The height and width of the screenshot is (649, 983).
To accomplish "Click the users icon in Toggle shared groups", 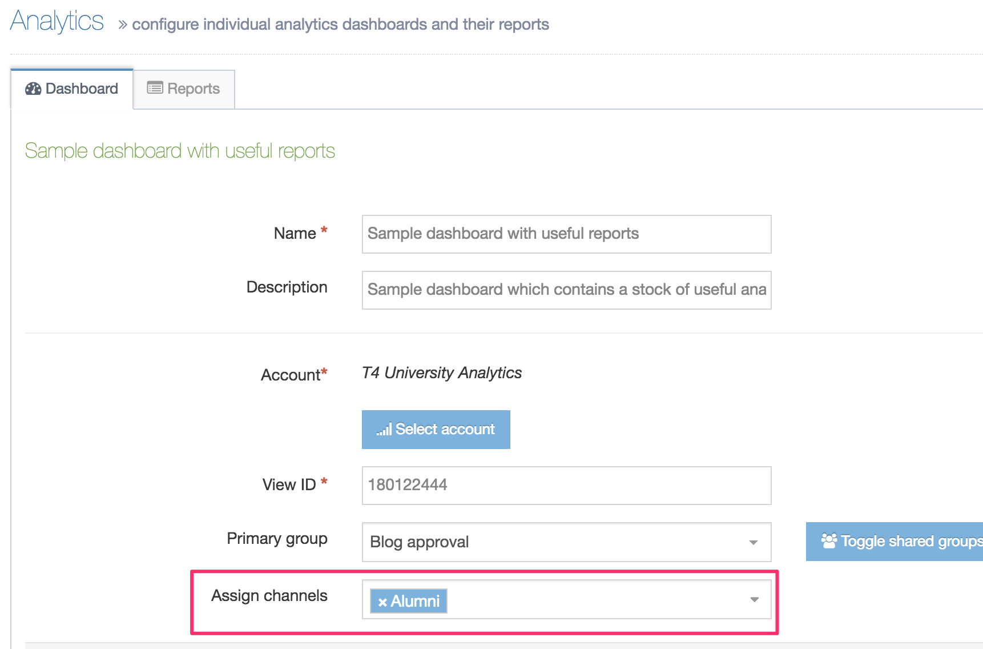I will [828, 540].
